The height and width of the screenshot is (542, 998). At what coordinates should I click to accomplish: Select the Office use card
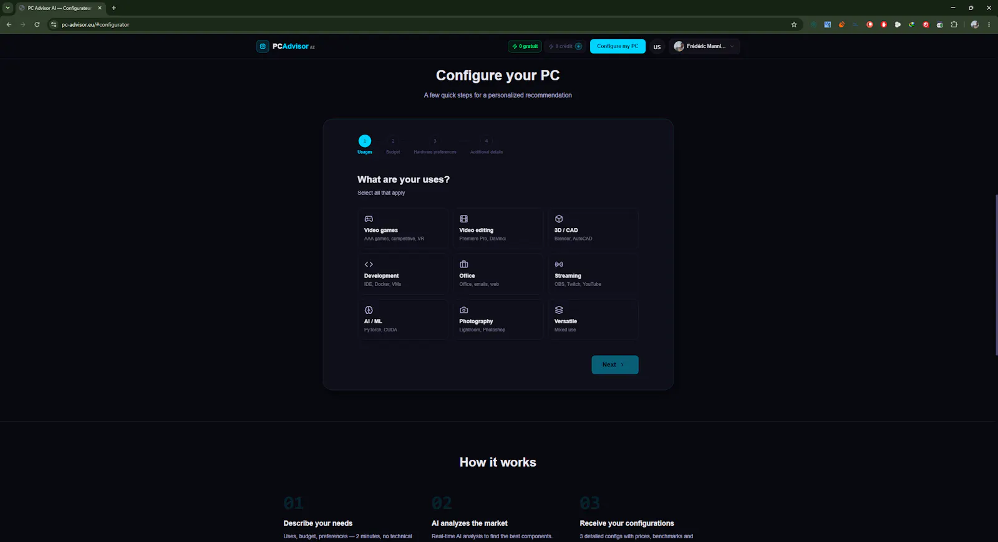(498, 274)
